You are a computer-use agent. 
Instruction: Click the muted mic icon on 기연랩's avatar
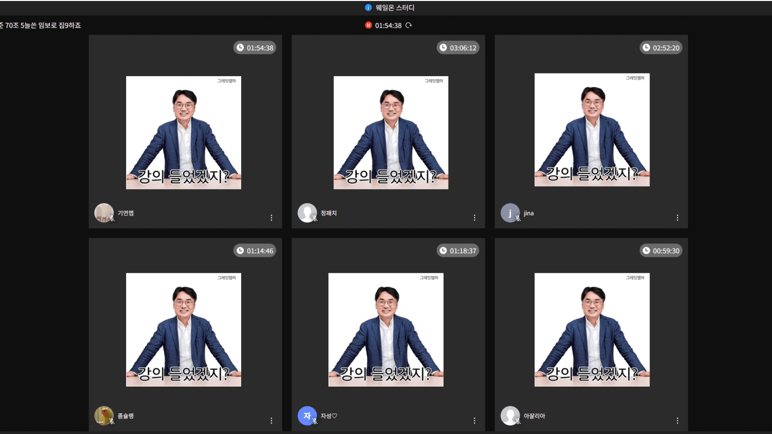coord(112,218)
